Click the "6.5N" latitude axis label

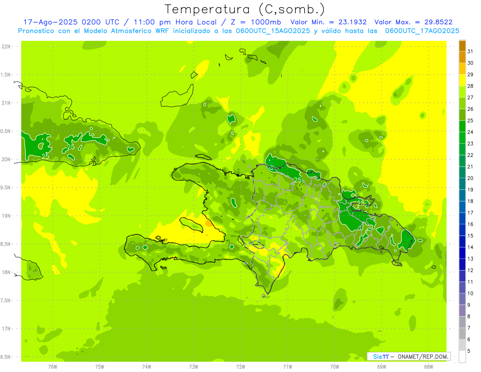point(5,357)
